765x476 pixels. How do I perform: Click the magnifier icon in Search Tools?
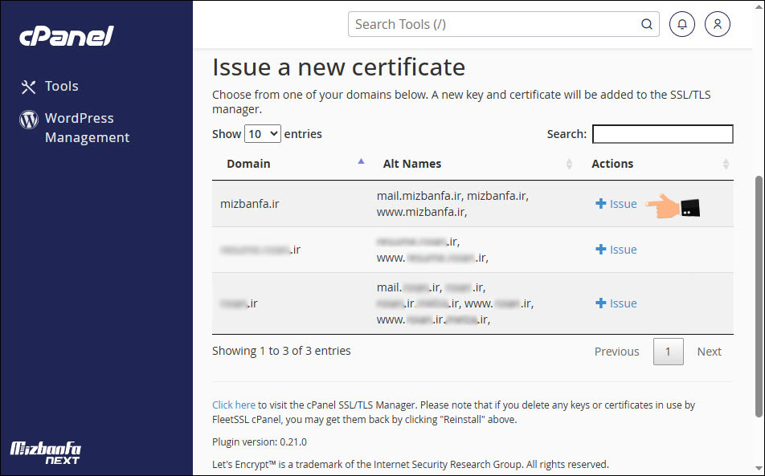[646, 24]
